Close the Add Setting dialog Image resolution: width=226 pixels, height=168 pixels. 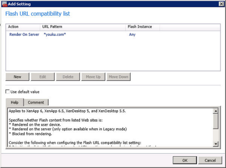[x=221, y=4]
